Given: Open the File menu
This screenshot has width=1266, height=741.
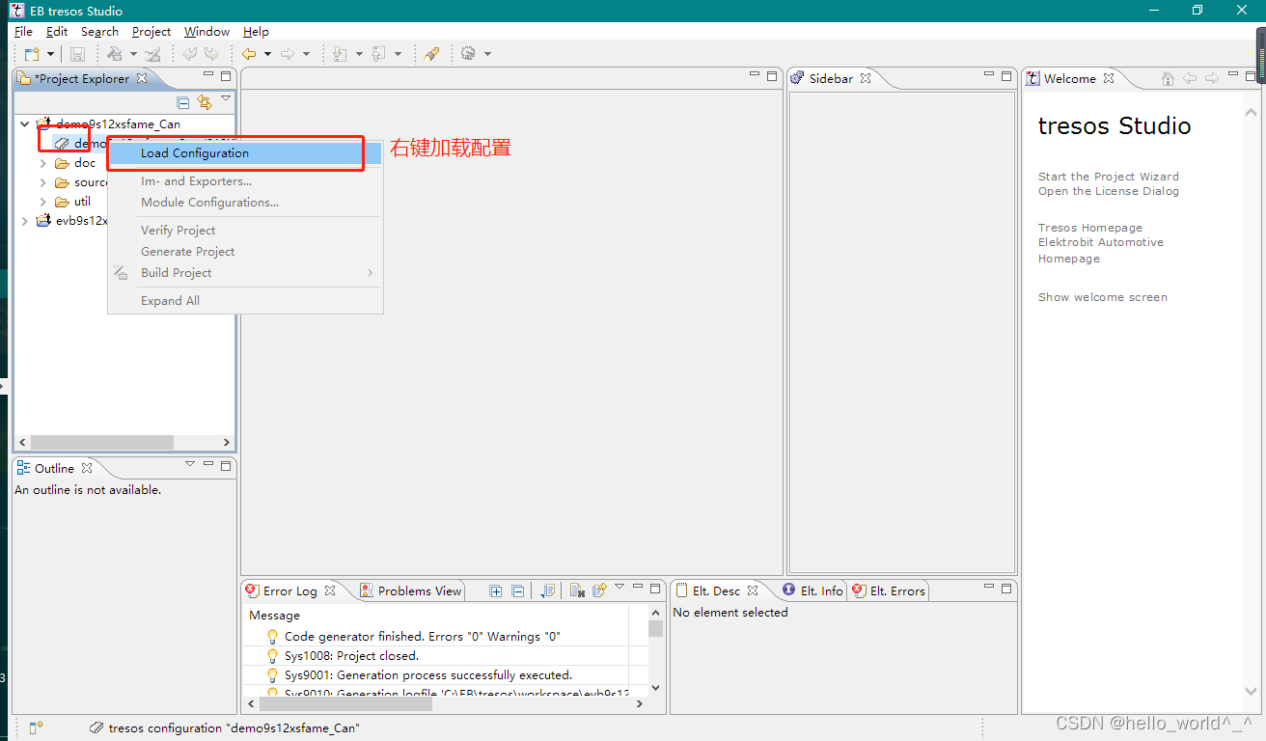Looking at the screenshot, I should [23, 32].
